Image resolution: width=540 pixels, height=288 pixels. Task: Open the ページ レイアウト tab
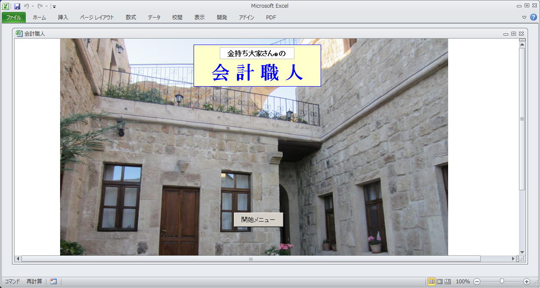pyautogui.click(x=97, y=18)
